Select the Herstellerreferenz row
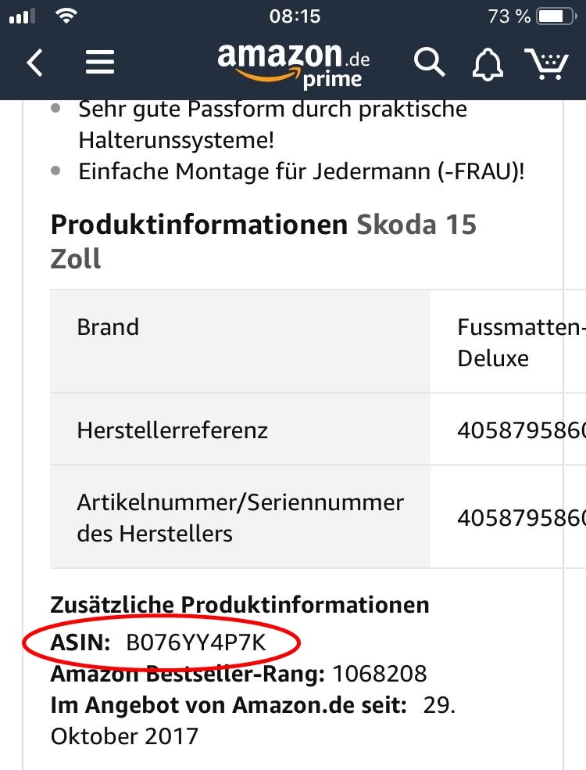The height and width of the screenshot is (770, 586). tap(172, 430)
